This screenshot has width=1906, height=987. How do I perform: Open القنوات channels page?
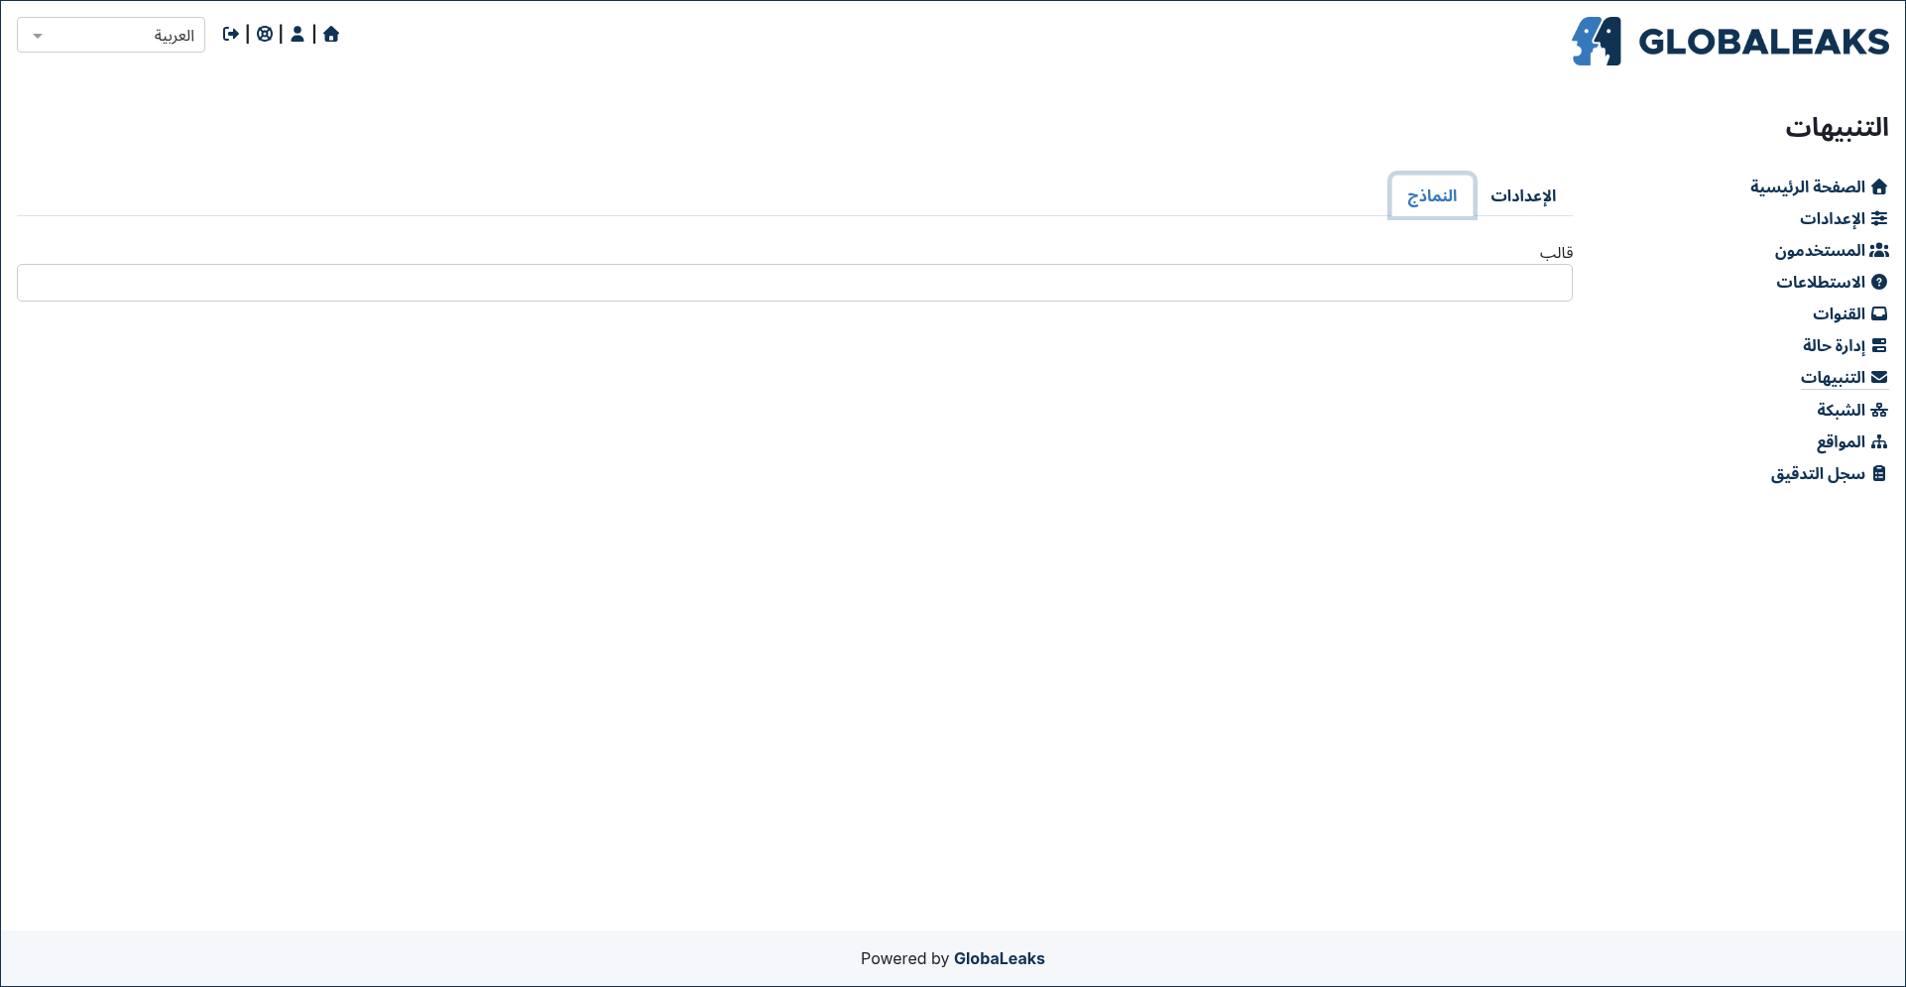[1850, 313]
